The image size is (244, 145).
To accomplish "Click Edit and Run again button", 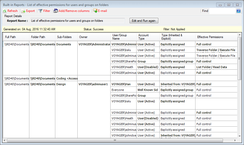I will coord(144,21).
